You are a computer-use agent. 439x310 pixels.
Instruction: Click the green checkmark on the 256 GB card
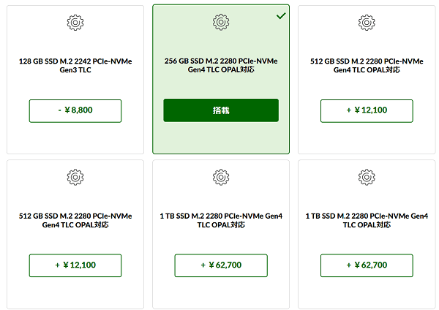point(281,15)
